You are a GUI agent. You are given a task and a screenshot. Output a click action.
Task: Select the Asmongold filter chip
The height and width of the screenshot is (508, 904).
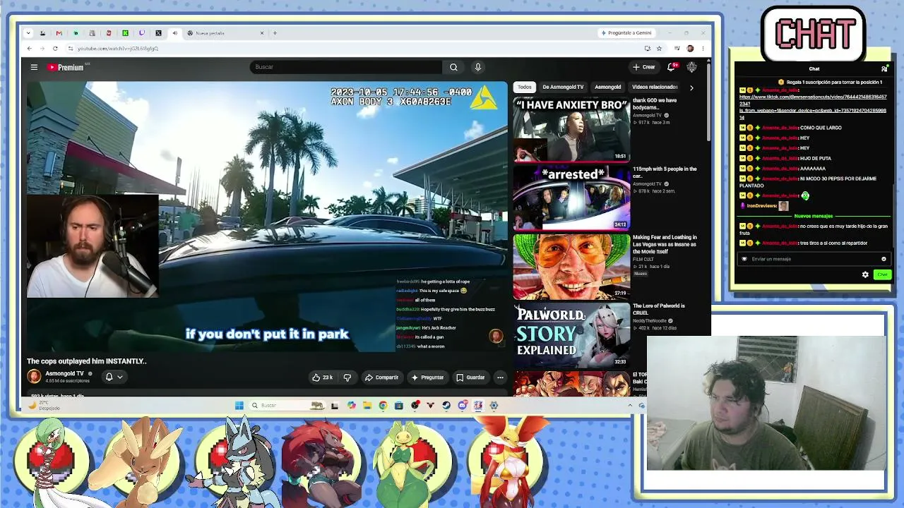607,87
